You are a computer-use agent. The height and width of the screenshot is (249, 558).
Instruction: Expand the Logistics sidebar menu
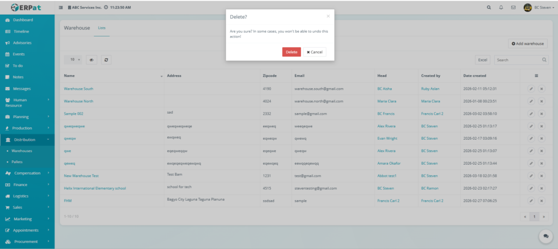pos(27,196)
